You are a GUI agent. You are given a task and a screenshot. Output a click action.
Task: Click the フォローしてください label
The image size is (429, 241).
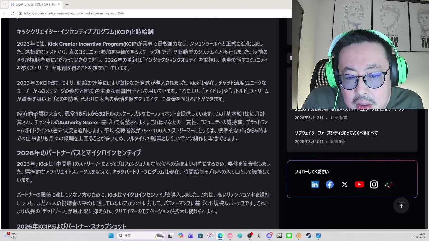(312, 172)
